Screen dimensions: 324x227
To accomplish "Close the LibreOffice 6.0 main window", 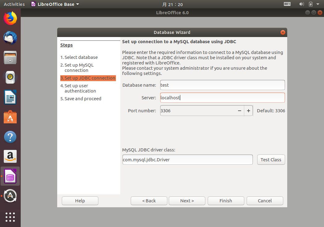I will (x=320, y=13).
